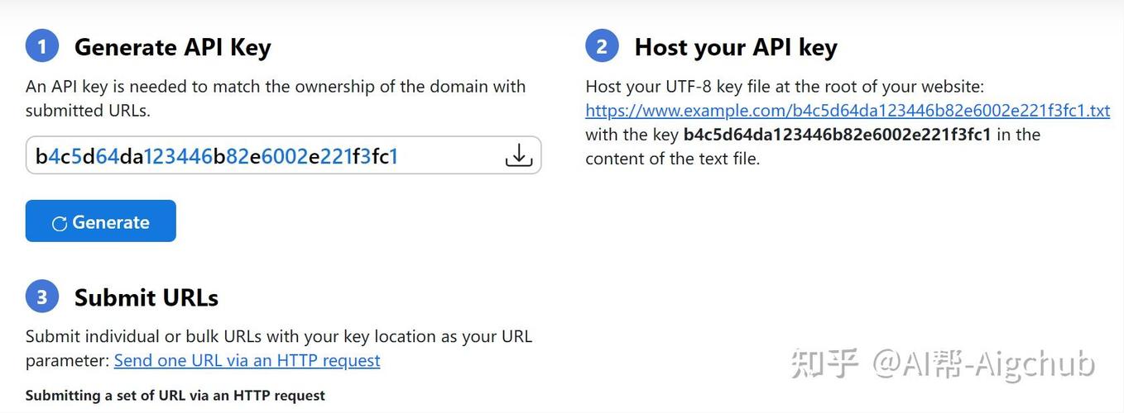Viewport: 1124px width, 413px height.
Task: Open the example.com key file link
Action: tap(847, 111)
